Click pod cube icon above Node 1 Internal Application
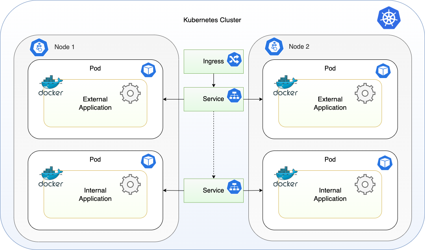This screenshot has height=250, width=425. 148,161
